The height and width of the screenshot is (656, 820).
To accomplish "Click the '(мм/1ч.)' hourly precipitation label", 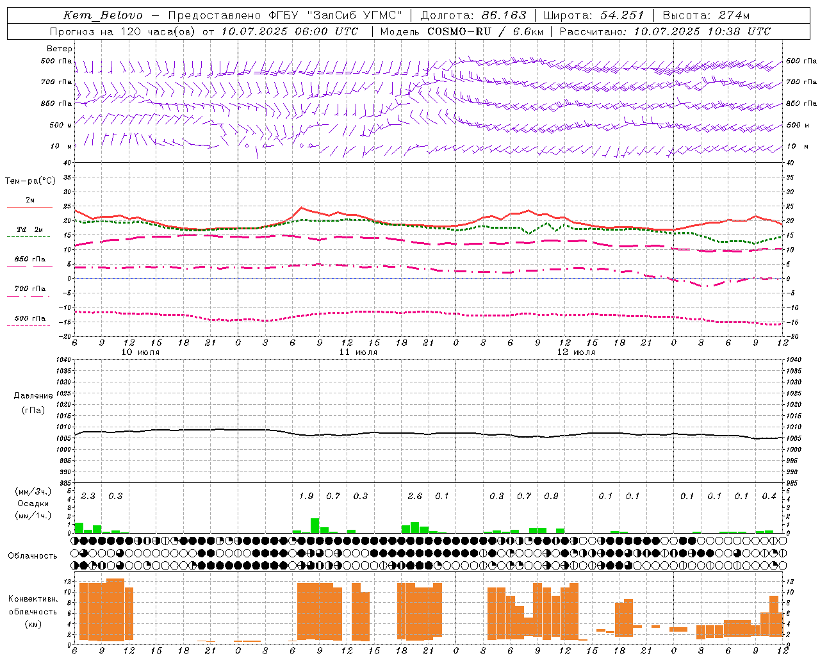I will click(33, 516).
